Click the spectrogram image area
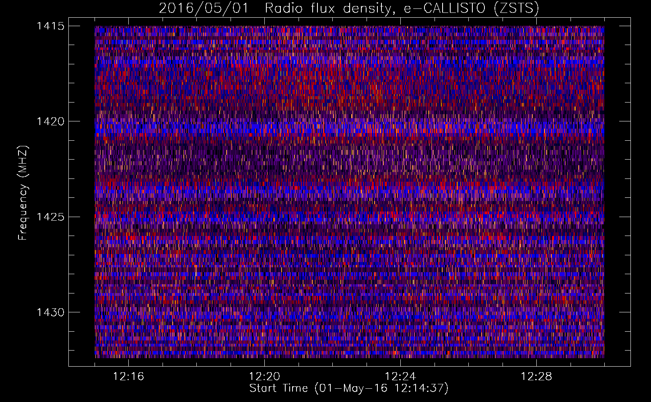The width and height of the screenshot is (651, 402). coord(349,192)
